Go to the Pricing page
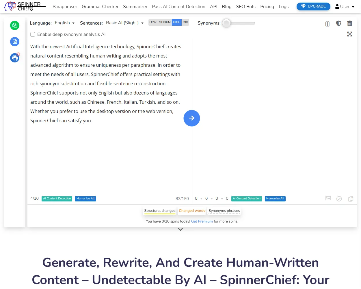361x289 pixels. 267,7
